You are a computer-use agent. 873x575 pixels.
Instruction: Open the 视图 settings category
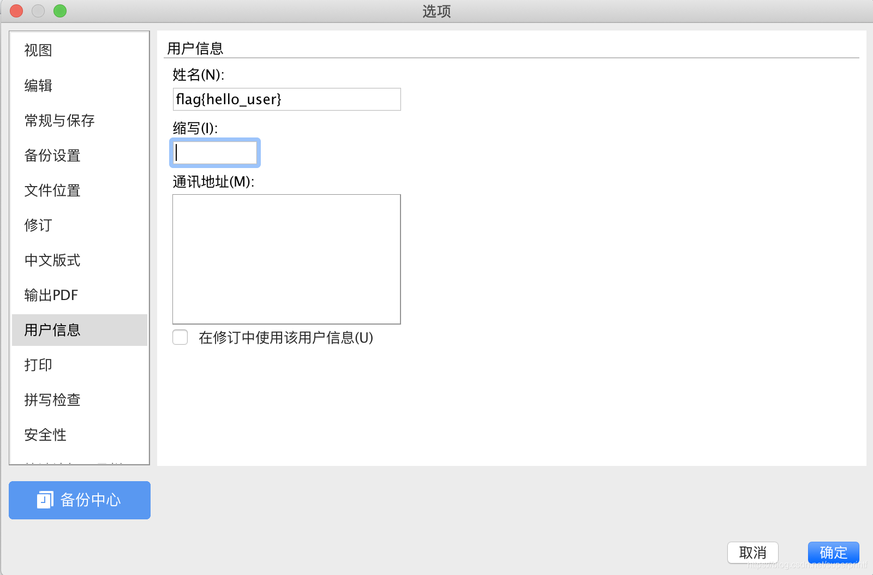click(80, 50)
